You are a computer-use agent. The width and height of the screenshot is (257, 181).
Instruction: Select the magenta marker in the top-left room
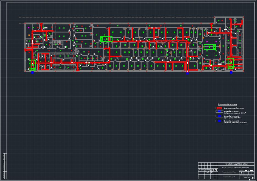29,28
